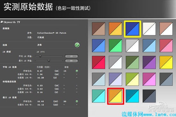Click the standard deviation value 3.63

tap(40, 89)
